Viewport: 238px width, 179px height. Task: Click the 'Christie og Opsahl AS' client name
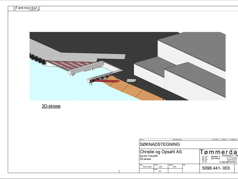tap(161, 152)
